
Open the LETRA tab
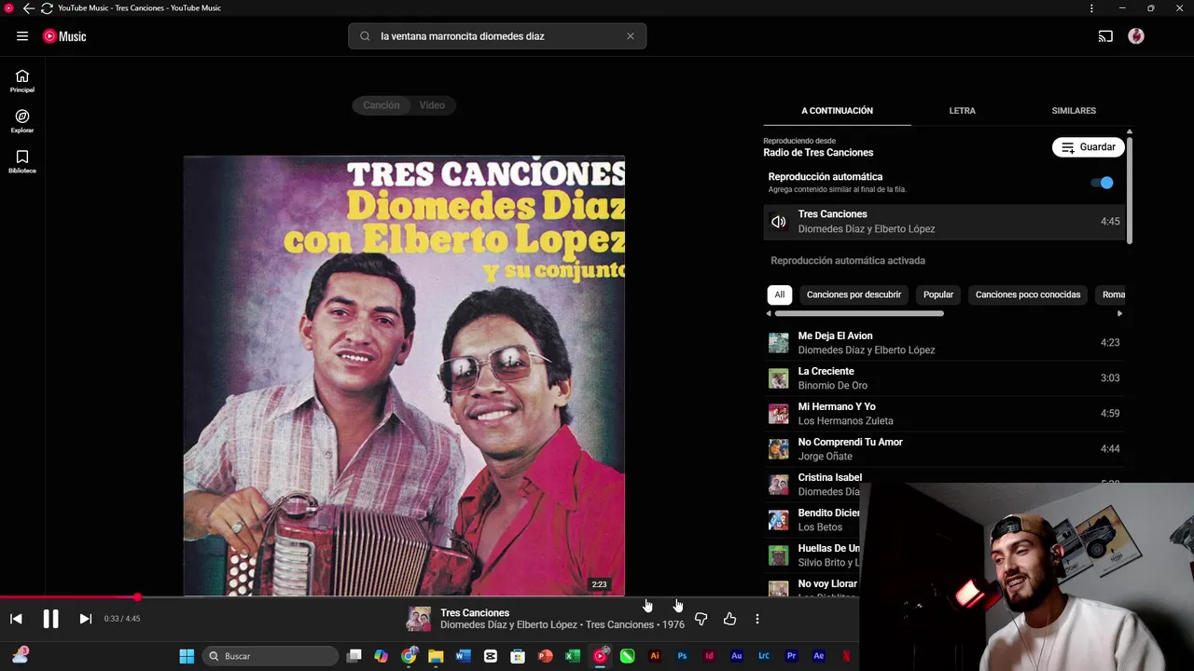962,111
